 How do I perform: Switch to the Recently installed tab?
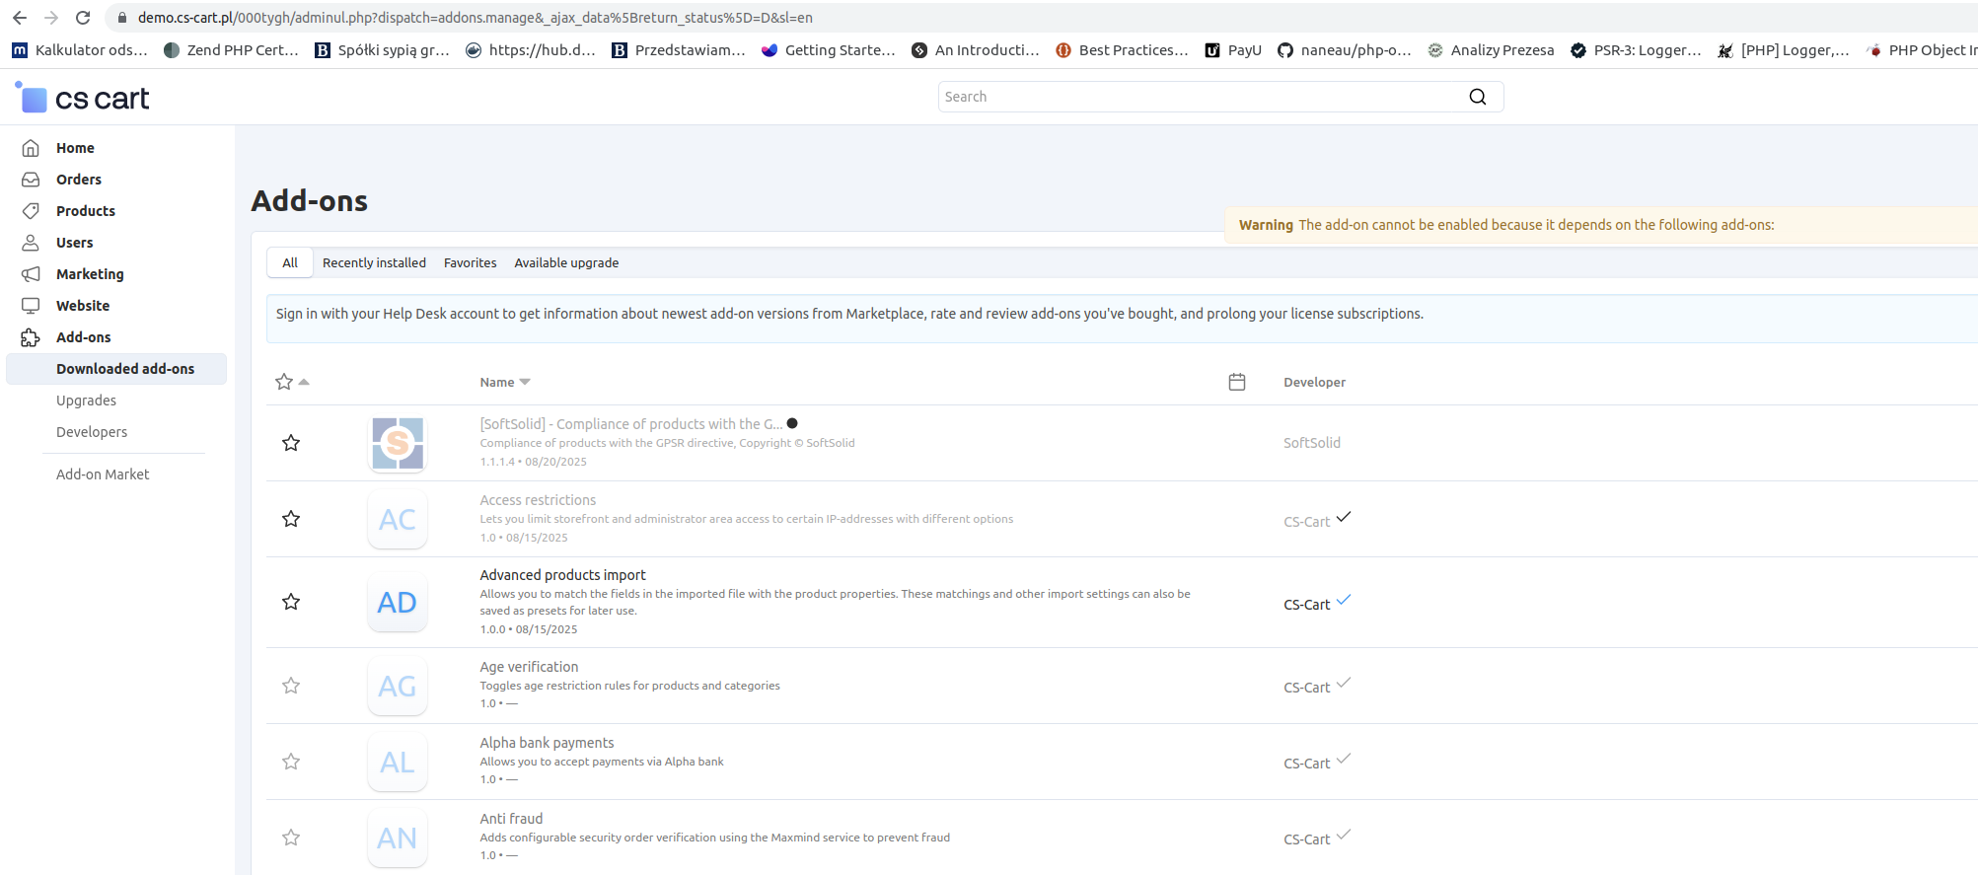[x=374, y=263]
